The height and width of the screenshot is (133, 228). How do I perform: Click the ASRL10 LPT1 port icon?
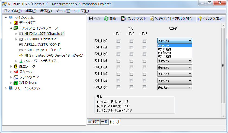(21, 50)
